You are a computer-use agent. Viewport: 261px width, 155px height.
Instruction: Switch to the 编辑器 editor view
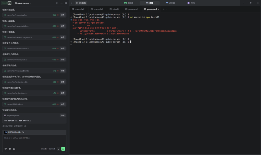click(x=129, y=3)
